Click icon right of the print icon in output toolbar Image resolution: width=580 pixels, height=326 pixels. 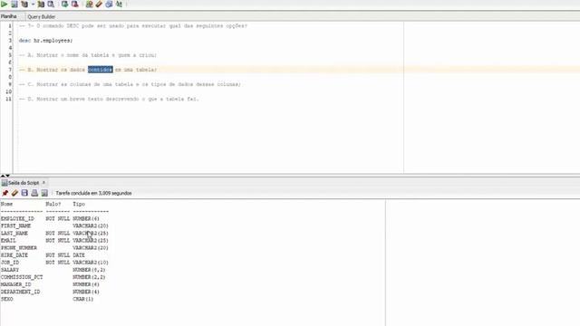click(44, 193)
